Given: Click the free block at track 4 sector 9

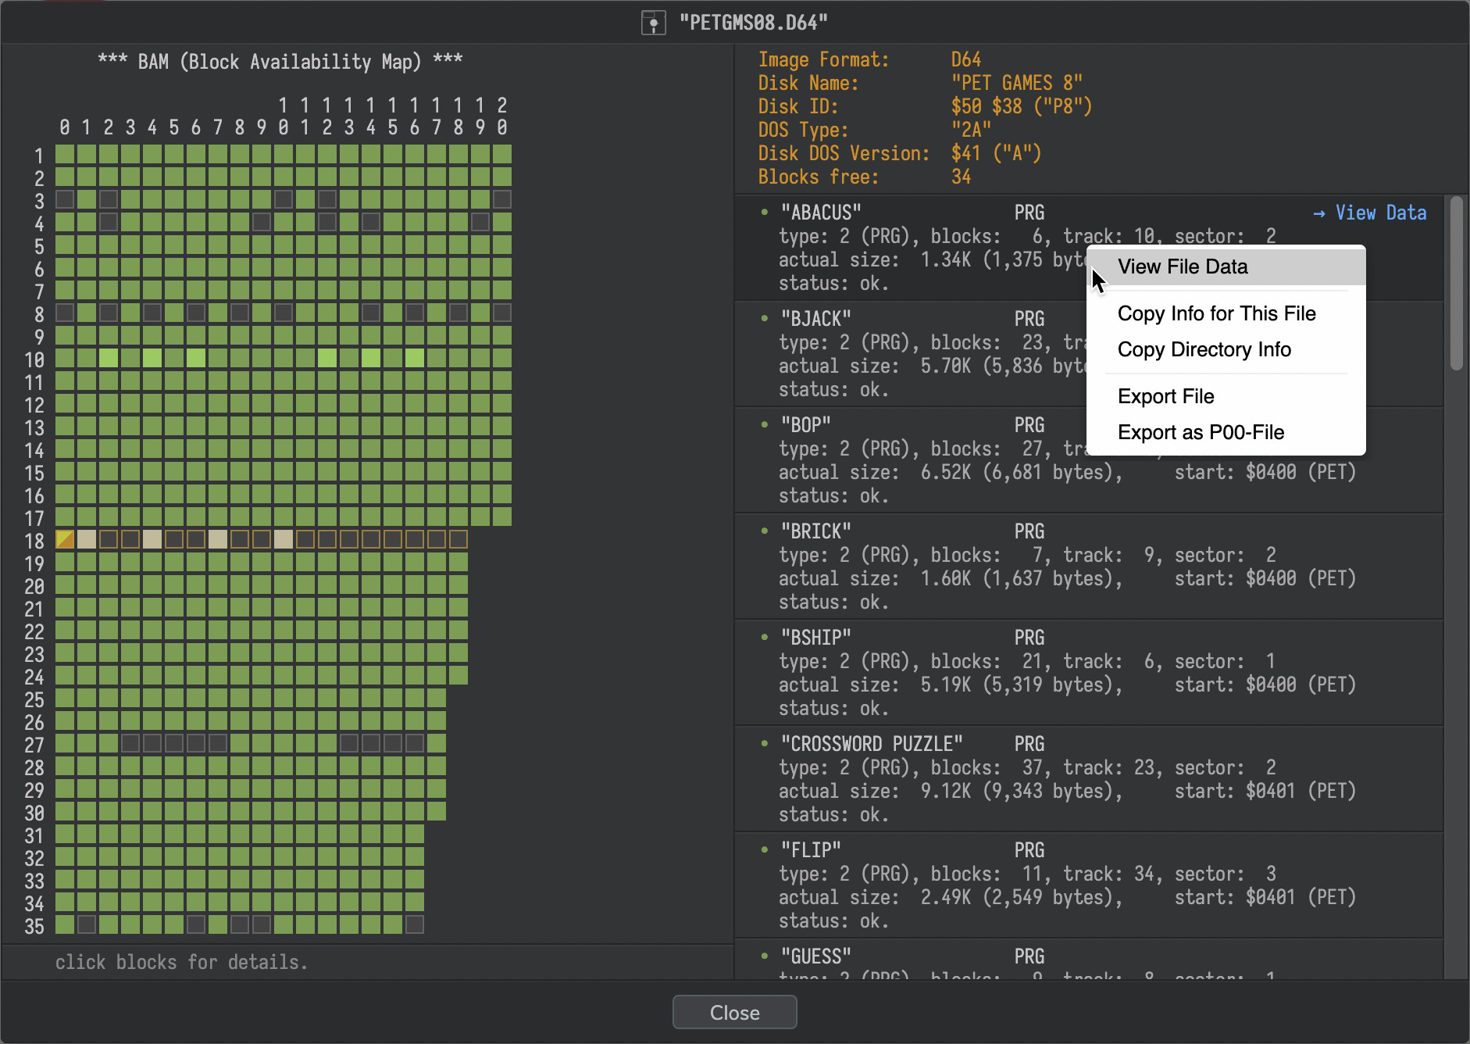Looking at the screenshot, I should coord(262,222).
